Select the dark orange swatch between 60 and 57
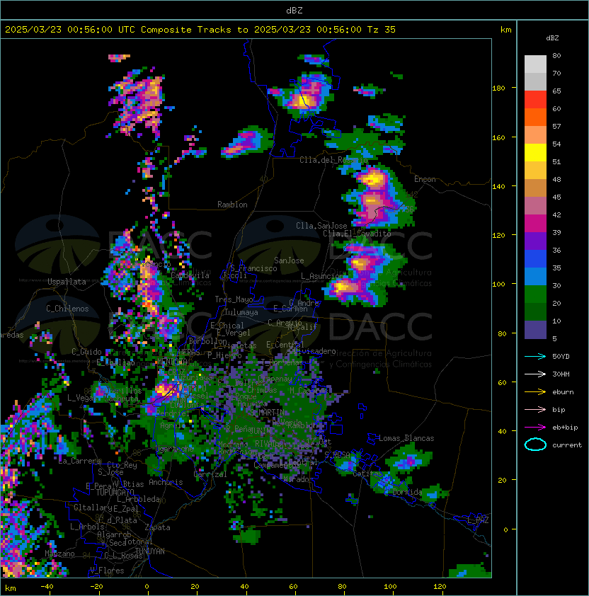 click(535, 117)
